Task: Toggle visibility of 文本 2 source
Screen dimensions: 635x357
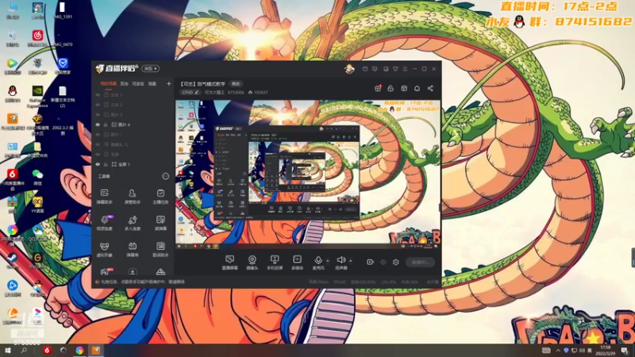Action: pyautogui.click(x=98, y=105)
